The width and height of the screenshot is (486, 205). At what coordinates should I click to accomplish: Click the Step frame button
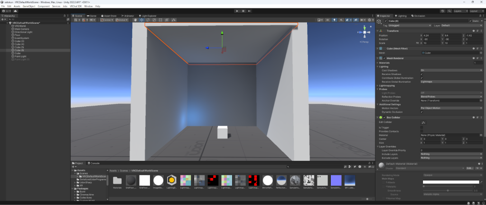point(250,10)
